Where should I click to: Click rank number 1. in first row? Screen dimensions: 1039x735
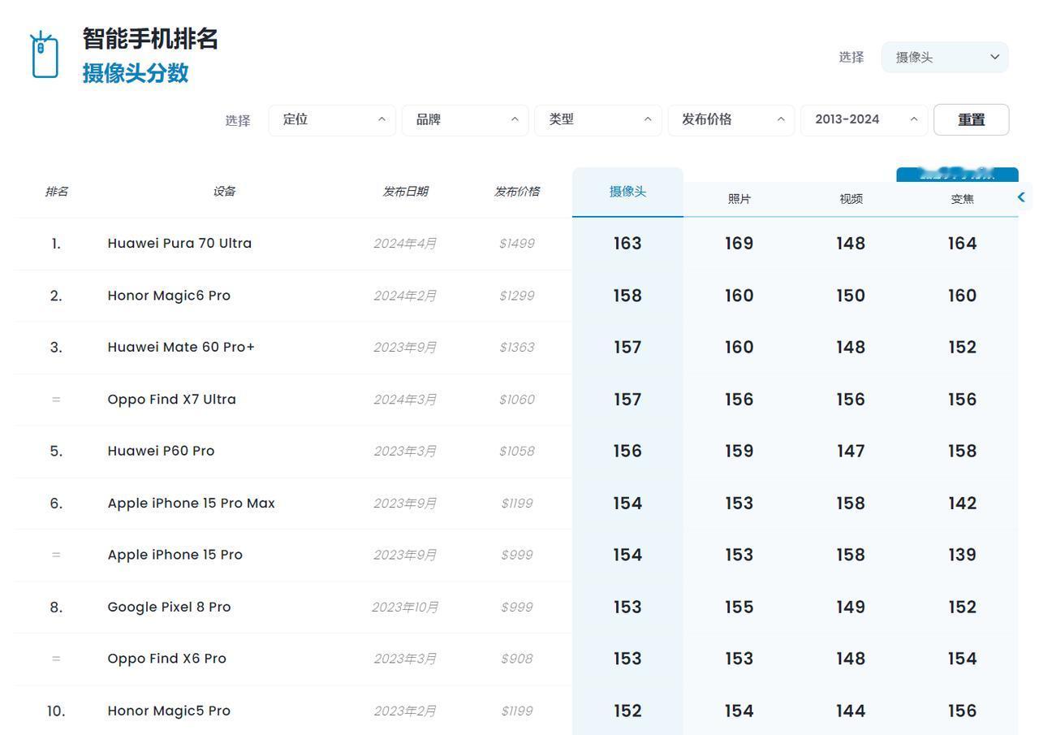tap(56, 244)
